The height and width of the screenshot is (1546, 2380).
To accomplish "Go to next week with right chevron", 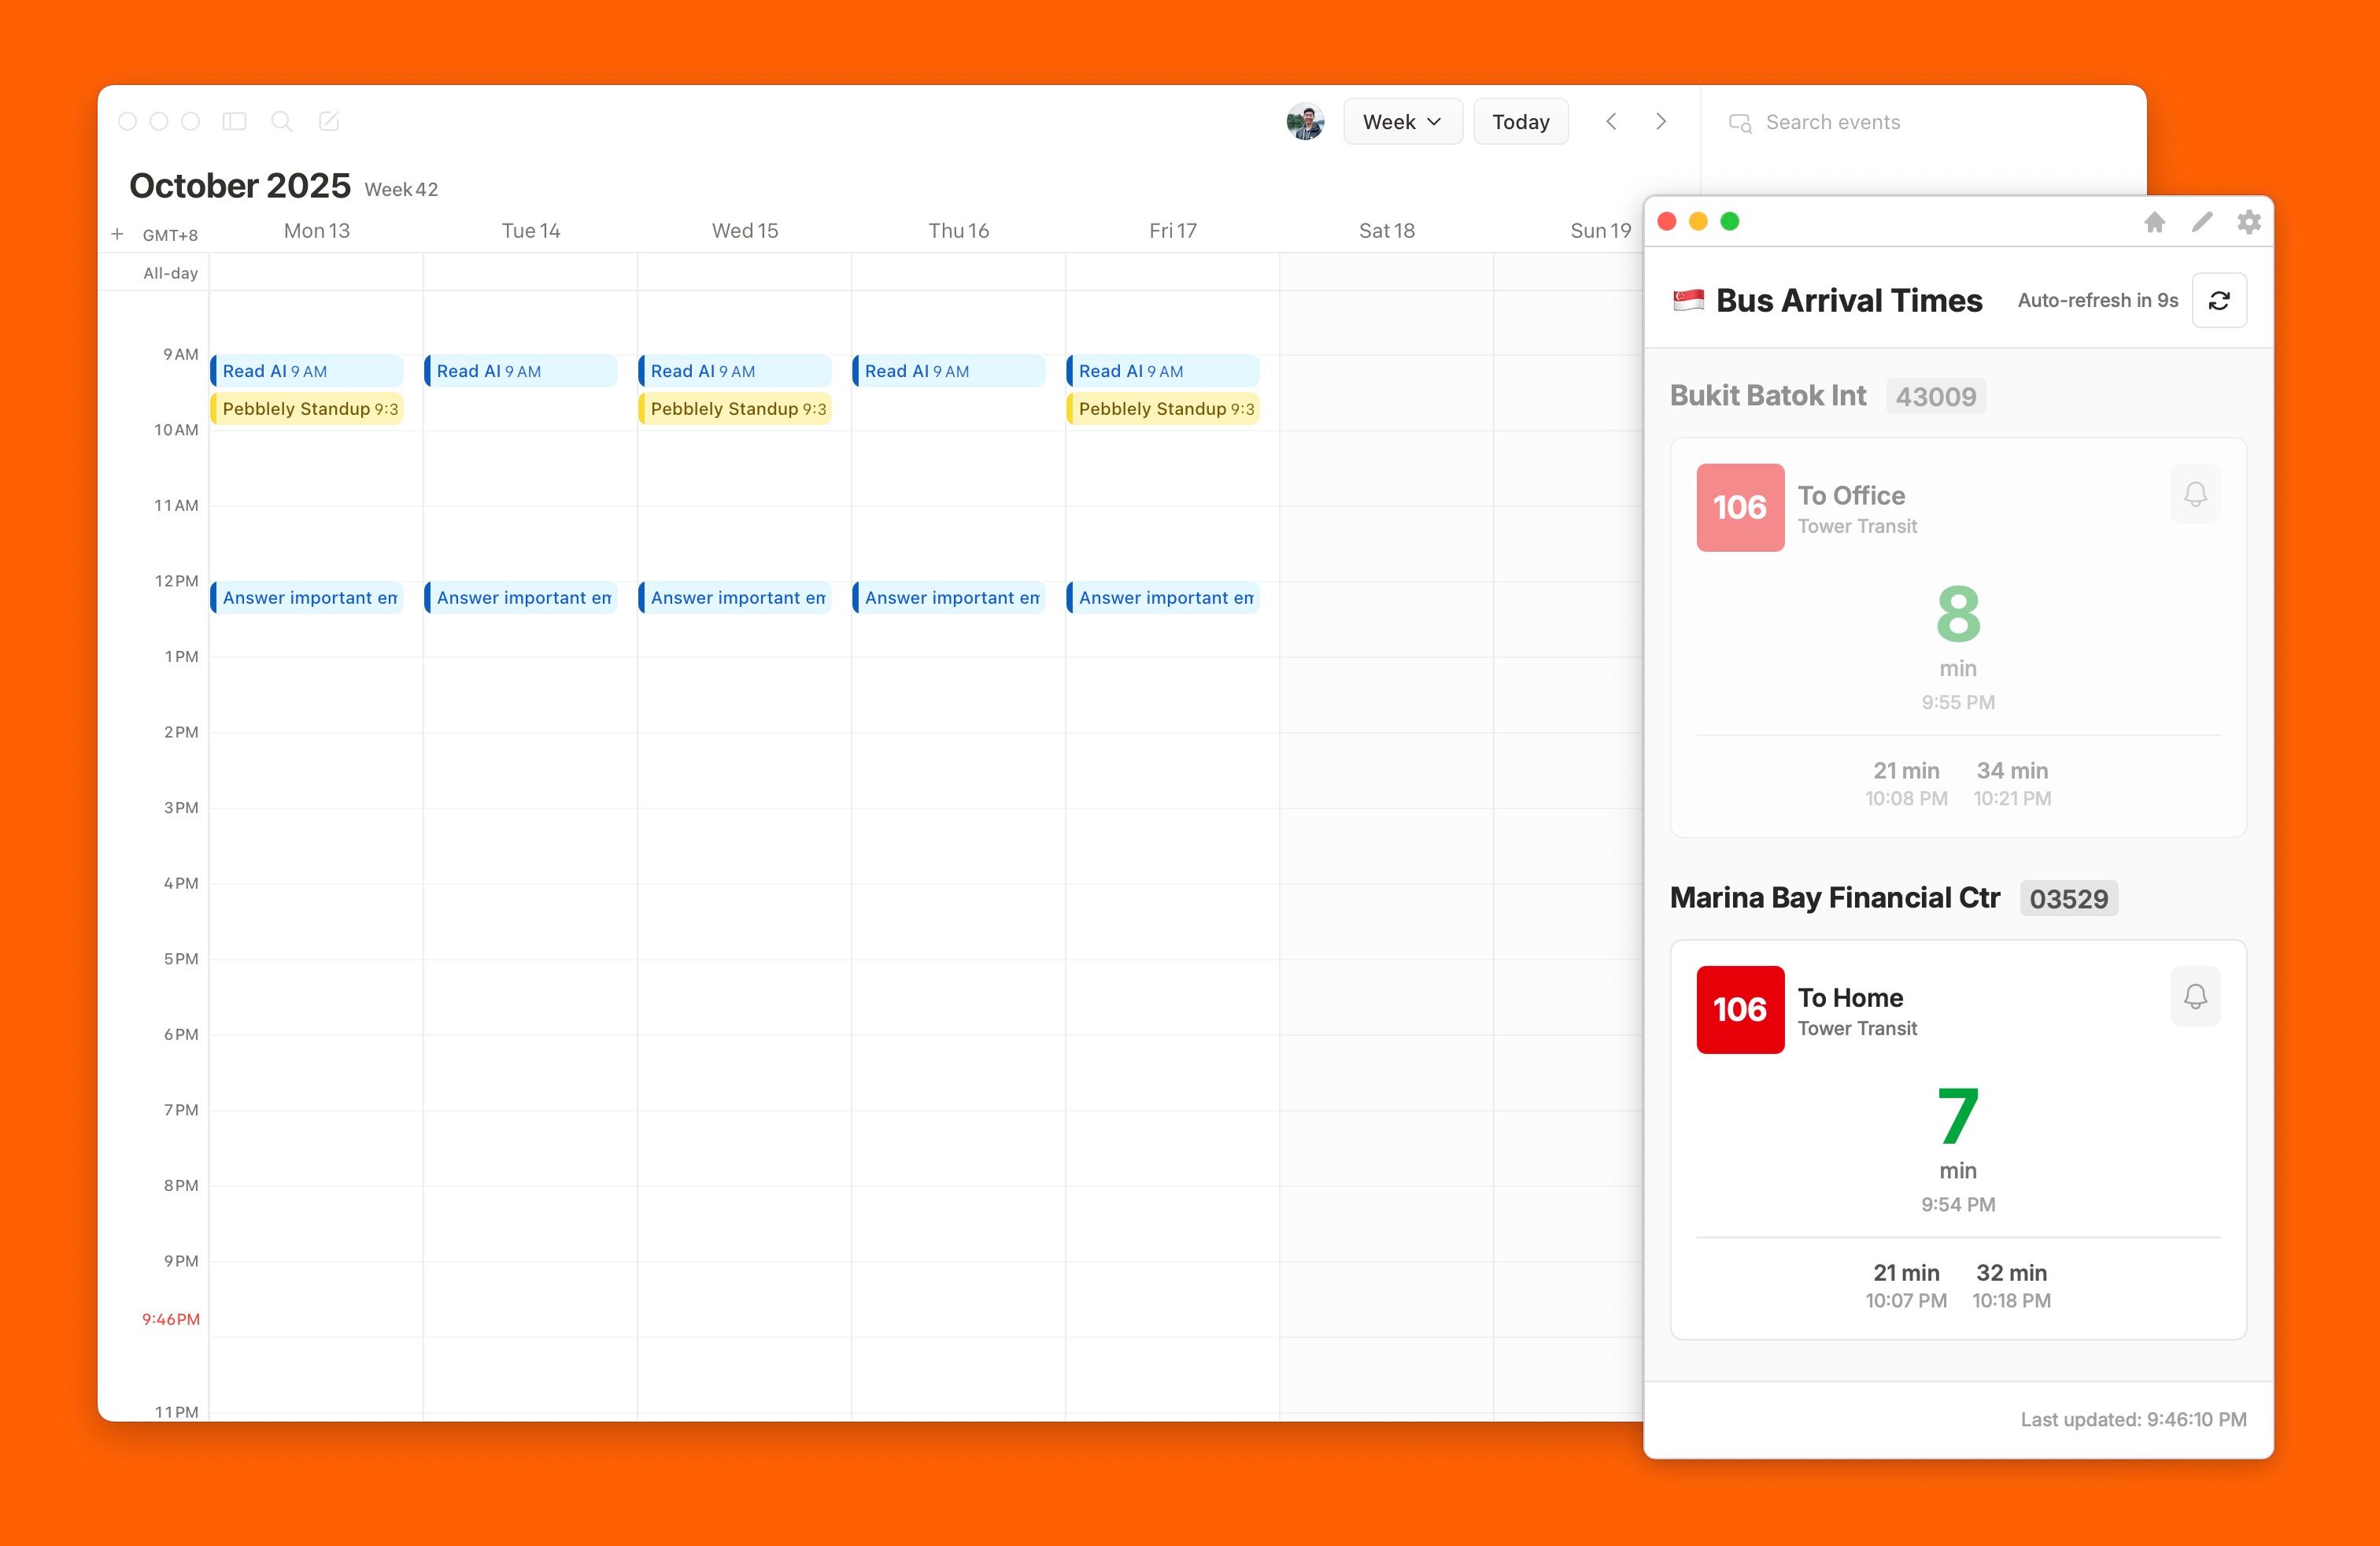I will click(1661, 122).
